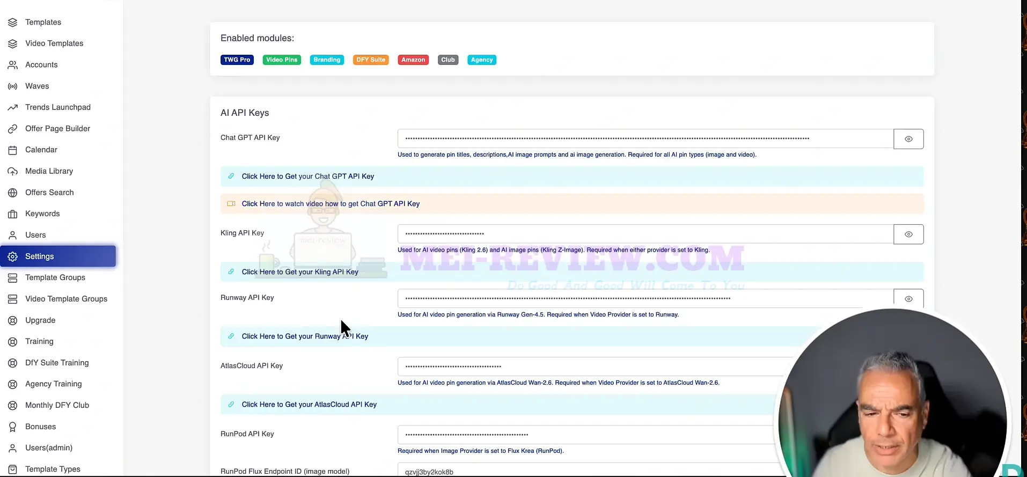Click the TWG Pro module badge
Viewport: 1027px width, 477px height.
[237, 60]
